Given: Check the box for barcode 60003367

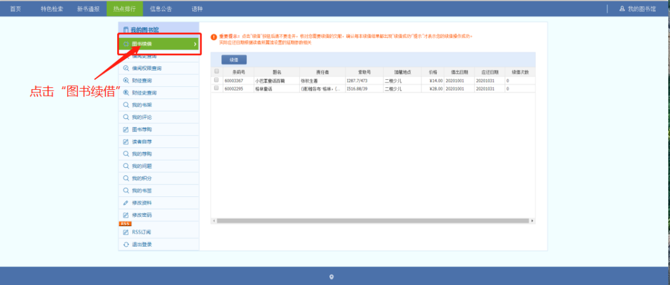Looking at the screenshot, I should pos(217,80).
